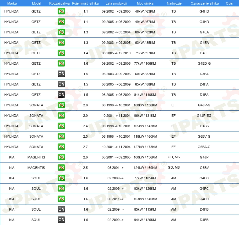Viewport: 239px width, 225px height.
Task: Click diesel ON icon in Getz D3EA row
Action: [x=61, y=74]
